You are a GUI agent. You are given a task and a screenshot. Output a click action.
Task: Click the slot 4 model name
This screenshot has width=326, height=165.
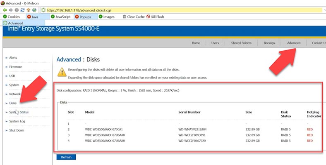[x=105, y=141]
